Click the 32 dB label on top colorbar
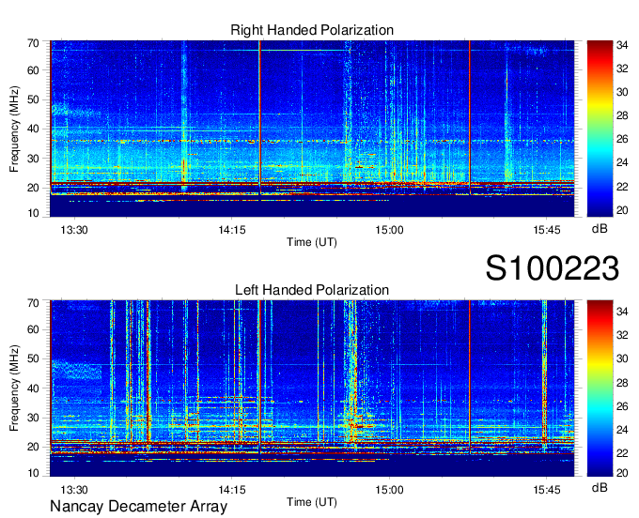This screenshot has width=639, height=518. 622,69
